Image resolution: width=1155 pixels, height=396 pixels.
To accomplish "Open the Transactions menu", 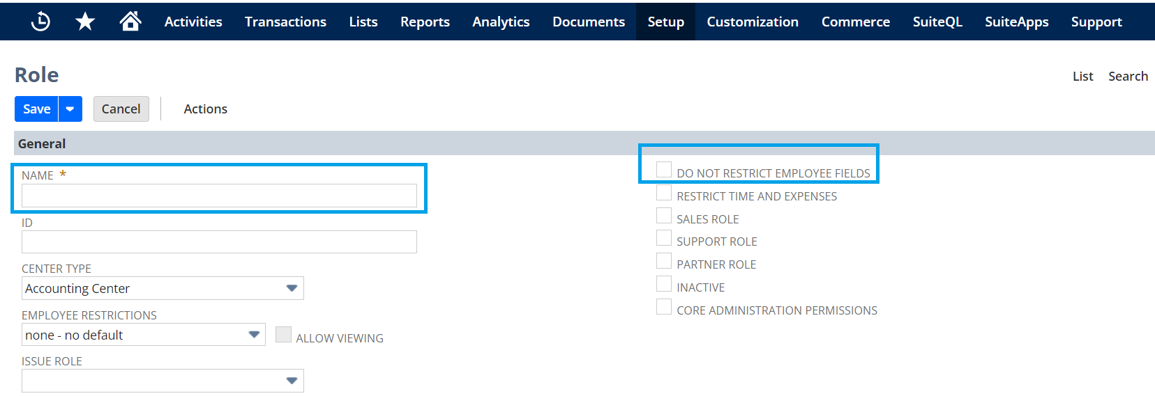I will 285,22.
